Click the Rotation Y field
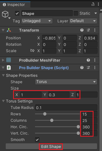102x151 pixels. [x=70, y=44]
